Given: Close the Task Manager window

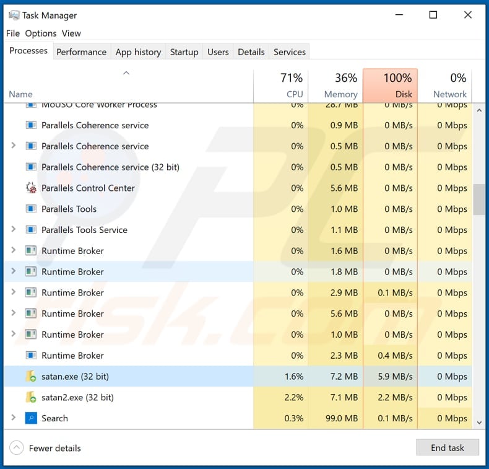Looking at the screenshot, I should (468, 15).
